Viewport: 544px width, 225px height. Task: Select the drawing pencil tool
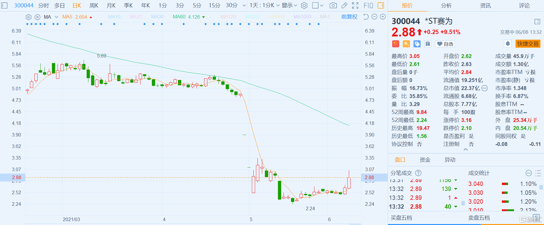tap(344, 5)
